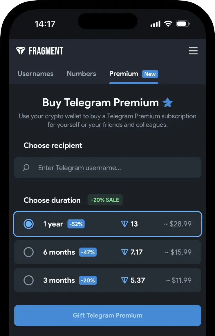
Task: Click the battery indicator in the status bar
Action: point(183,24)
